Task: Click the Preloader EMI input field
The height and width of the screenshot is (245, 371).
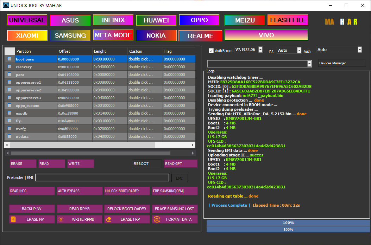Action: click(102, 178)
